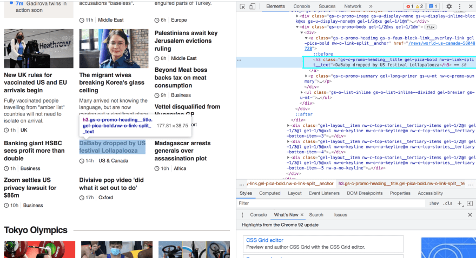Open DaBaby dropped by US festival headline
This screenshot has width=476, height=258.
coord(113,147)
